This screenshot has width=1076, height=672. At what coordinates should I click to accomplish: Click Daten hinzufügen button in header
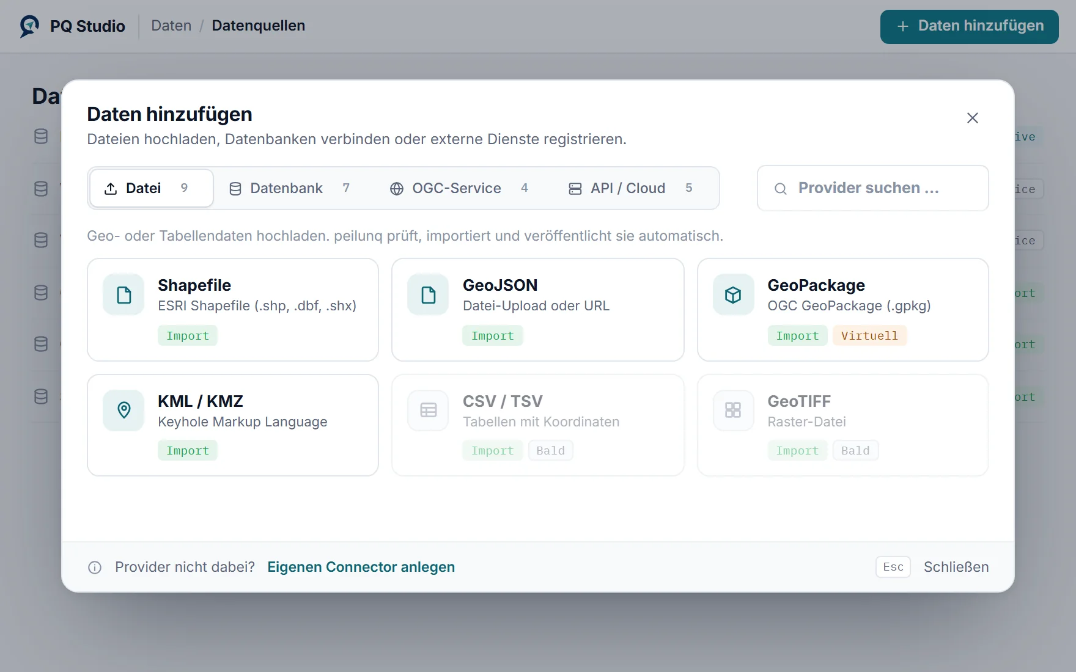[x=969, y=26]
